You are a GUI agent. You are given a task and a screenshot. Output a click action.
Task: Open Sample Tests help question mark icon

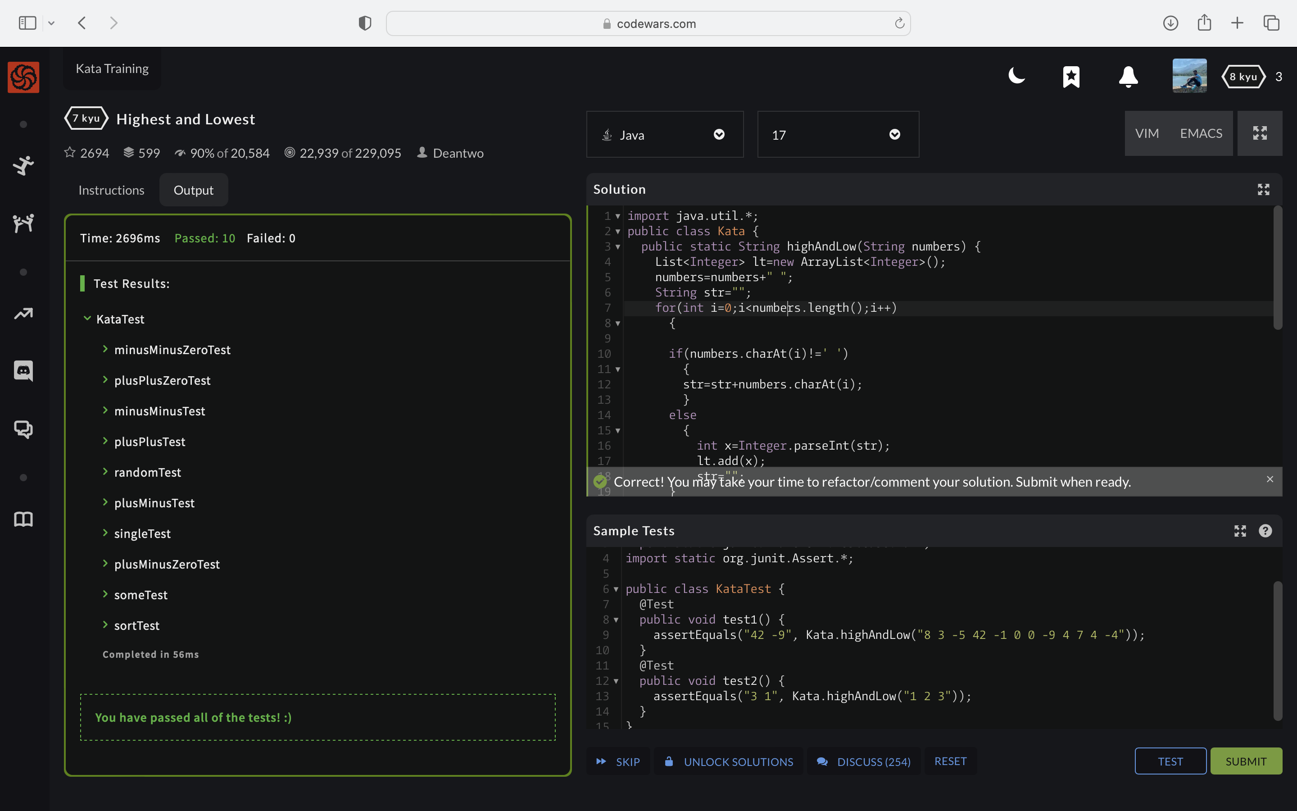[x=1265, y=530]
